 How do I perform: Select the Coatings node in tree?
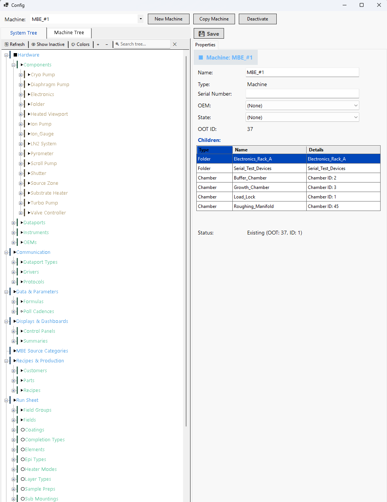[x=34, y=430]
